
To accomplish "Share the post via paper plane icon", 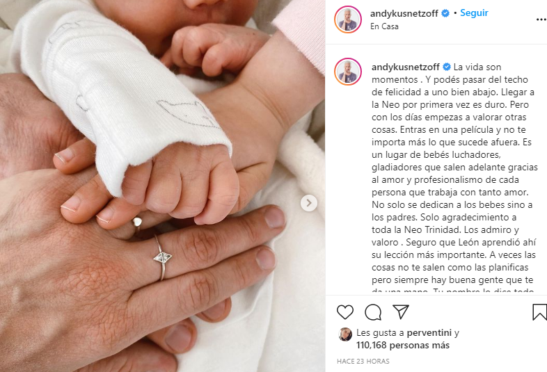I will coord(400,312).
